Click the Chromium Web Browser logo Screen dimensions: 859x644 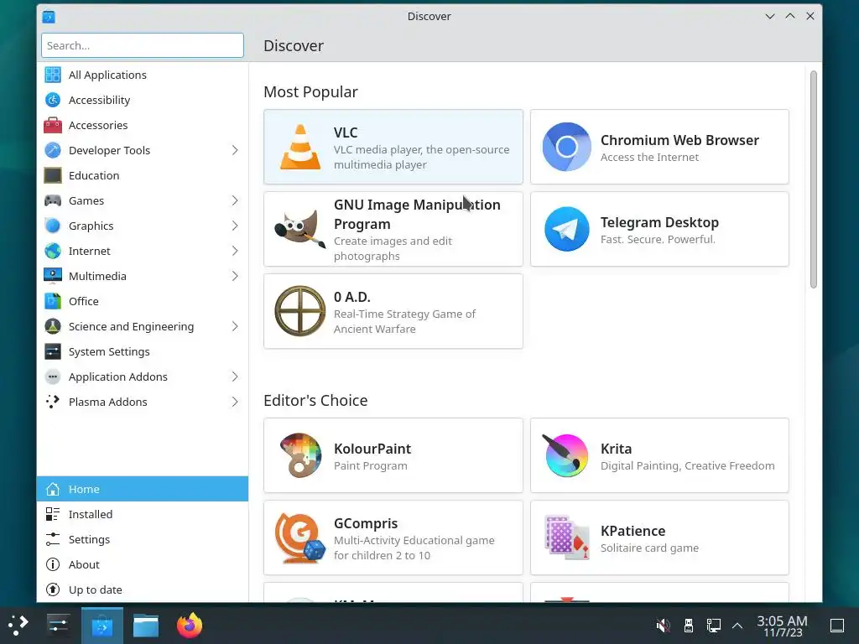[x=566, y=147]
